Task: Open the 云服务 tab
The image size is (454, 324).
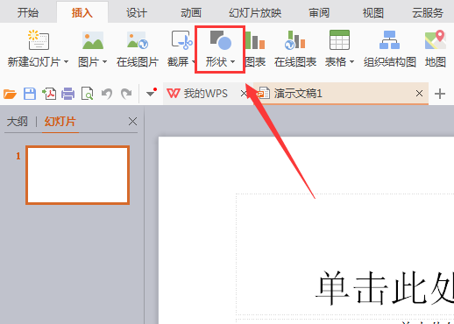Action: [428, 13]
